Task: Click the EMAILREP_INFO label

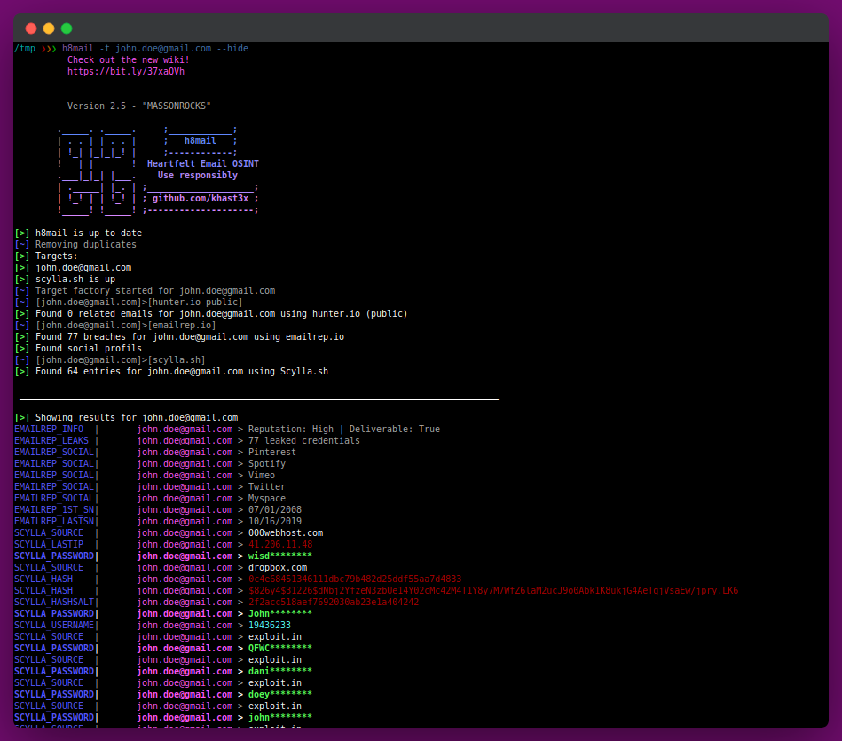Action: pos(49,429)
